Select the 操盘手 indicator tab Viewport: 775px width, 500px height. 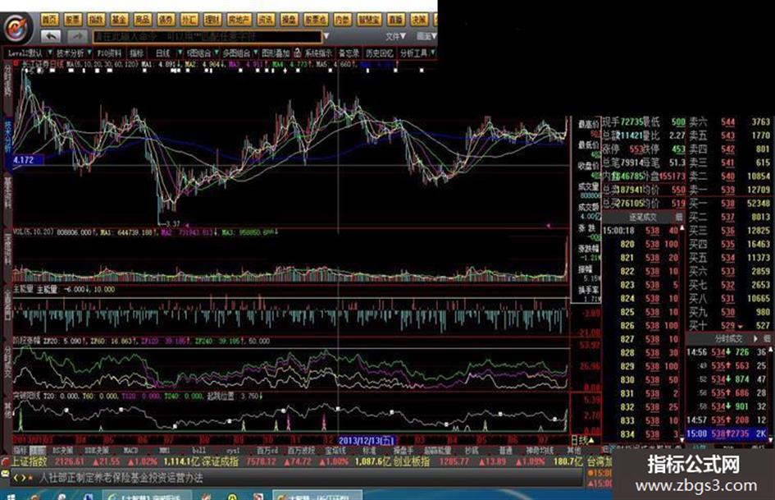[x=403, y=451]
